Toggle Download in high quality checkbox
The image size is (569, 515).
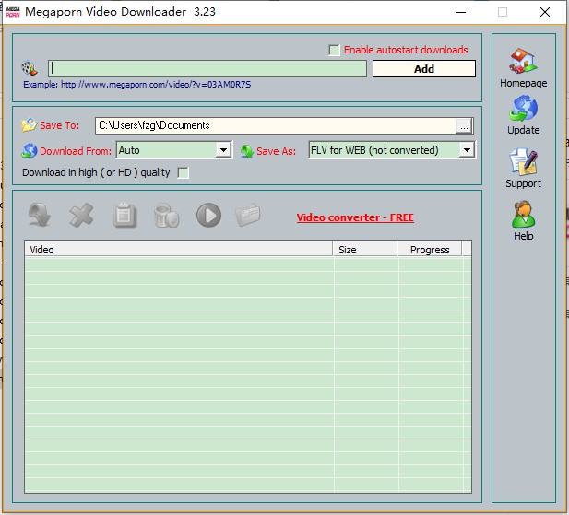coord(183,172)
